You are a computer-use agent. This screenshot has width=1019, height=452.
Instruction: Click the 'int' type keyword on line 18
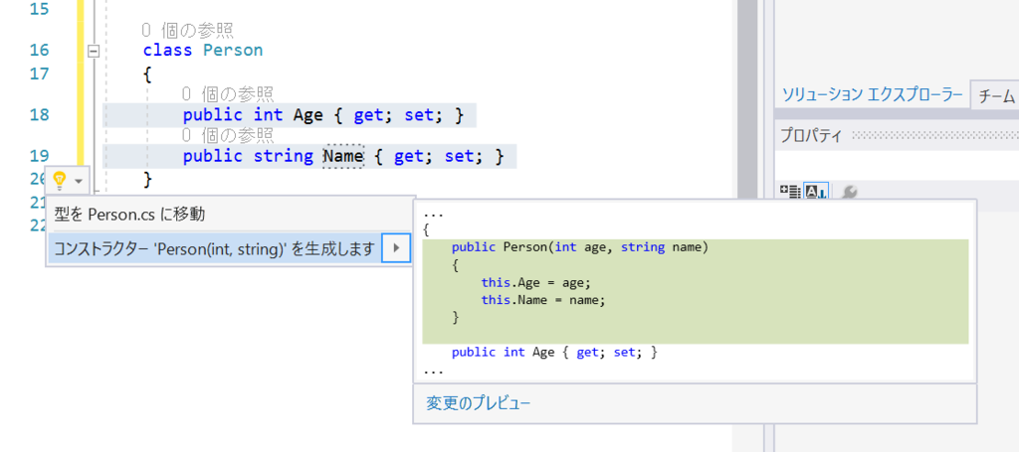click(x=268, y=115)
